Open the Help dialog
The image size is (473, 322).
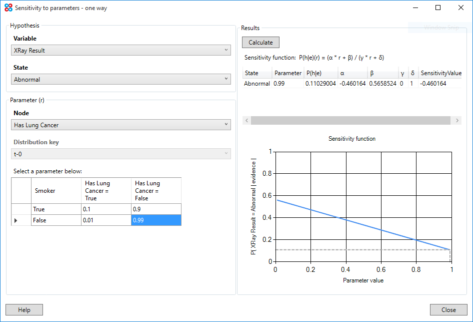point(23,309)
